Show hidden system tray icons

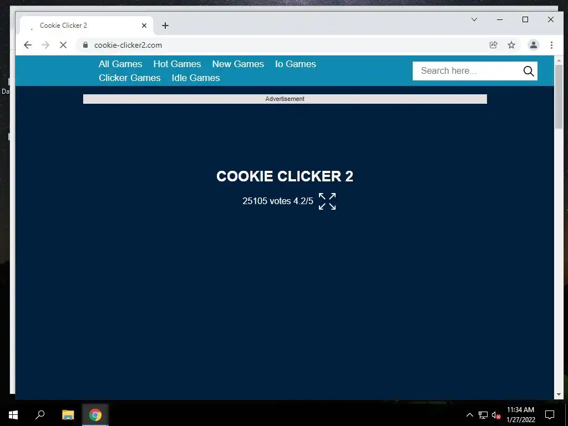469,415
